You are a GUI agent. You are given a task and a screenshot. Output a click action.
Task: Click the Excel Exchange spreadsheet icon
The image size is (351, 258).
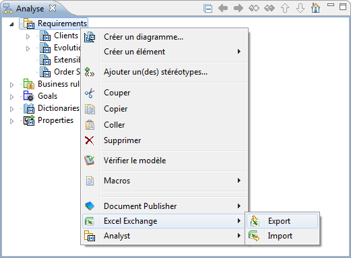click(x=89, y=221)
